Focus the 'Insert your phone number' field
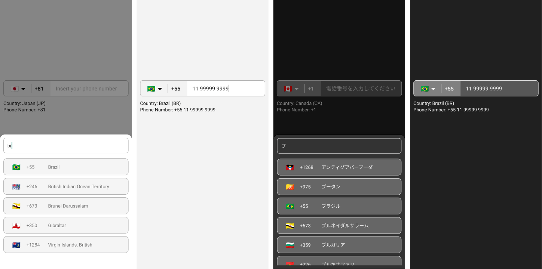 point(89,89)
